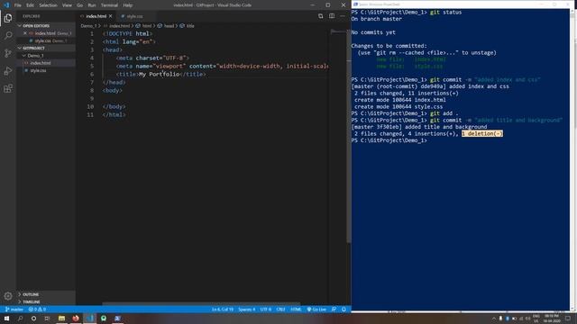This screenshot has height=324, width=577.
Task: Collapse the Open Editors section
Action: point(46,26)
